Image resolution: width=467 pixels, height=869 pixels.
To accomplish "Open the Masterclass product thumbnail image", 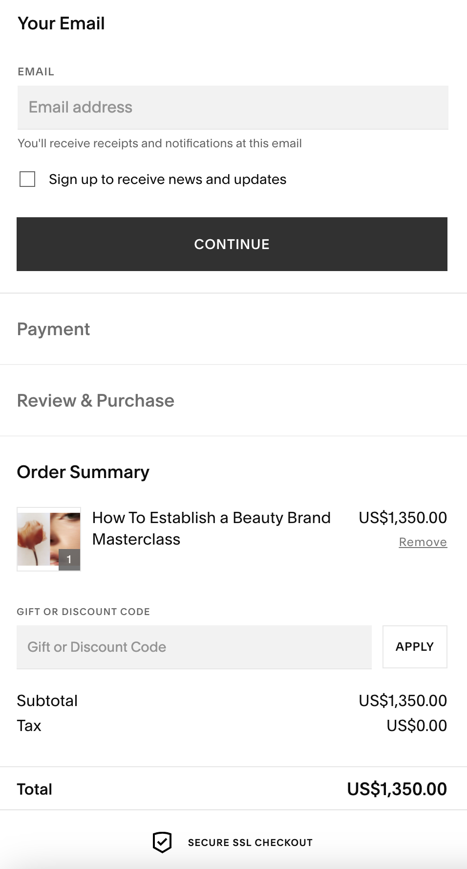I will click(x=49, y=539).
